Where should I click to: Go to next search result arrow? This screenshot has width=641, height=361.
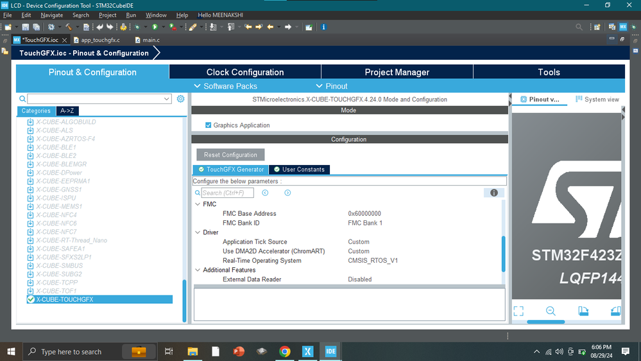pos(288,193)
